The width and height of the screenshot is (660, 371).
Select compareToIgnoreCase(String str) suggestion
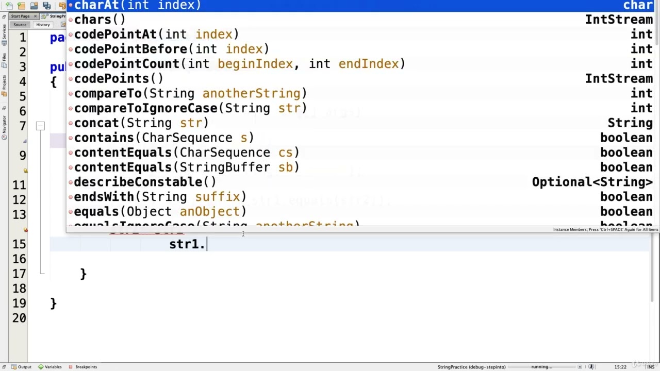361,108
